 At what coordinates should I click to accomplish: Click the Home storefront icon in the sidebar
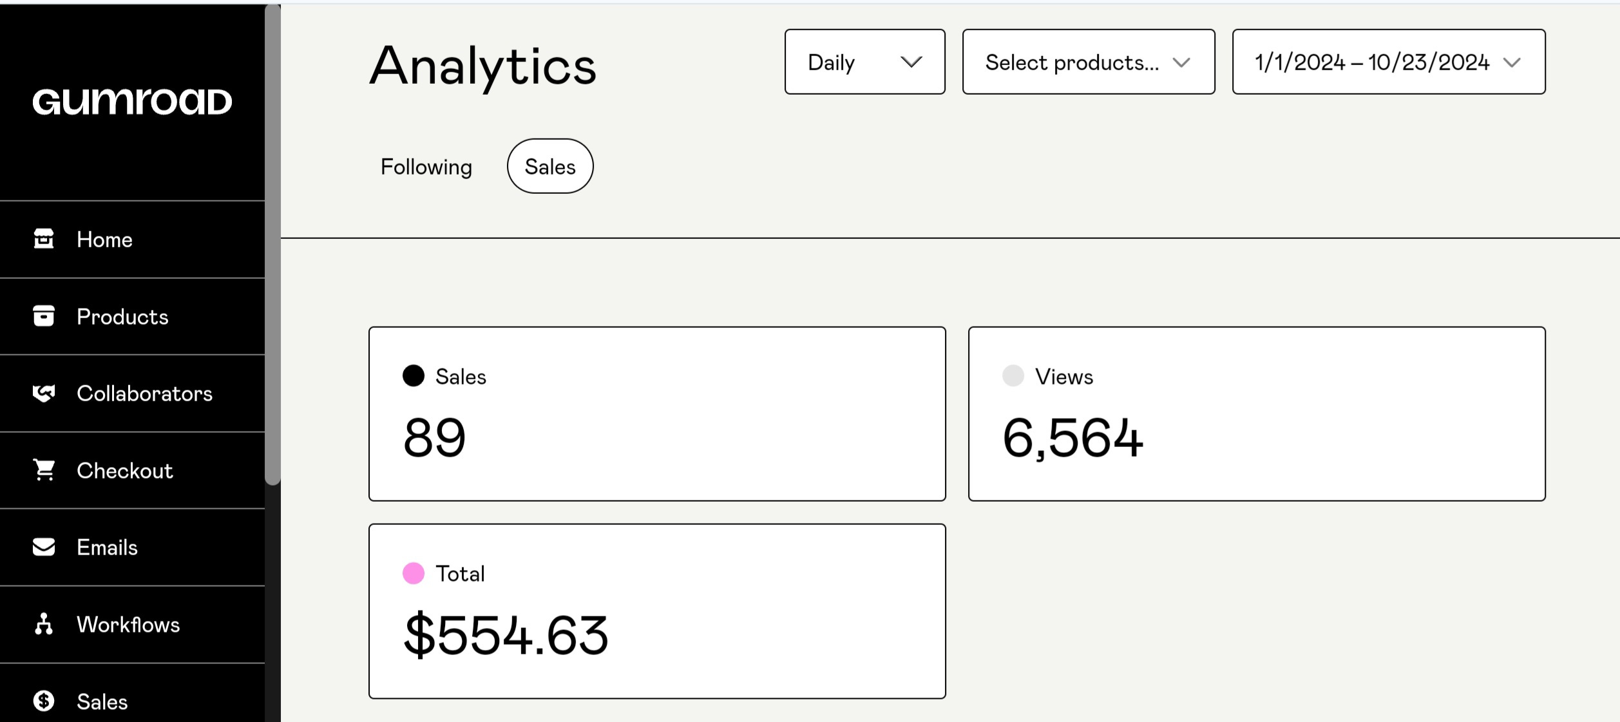click(x=44, y=238)
